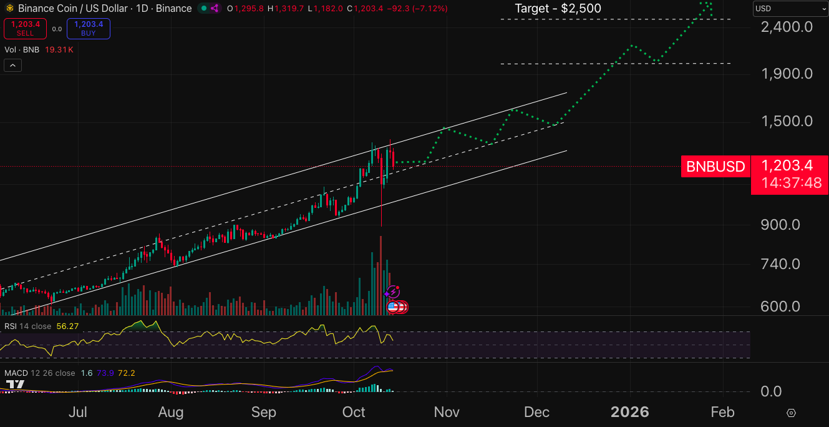Click the BNBUSD price label on right axis
The image size is (829, 427).
point(715,167)
